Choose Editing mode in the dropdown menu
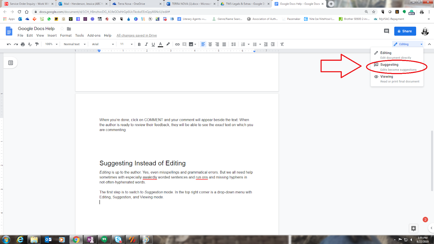The height and width of the screenshot is (244, 434). tap(397, 55)
